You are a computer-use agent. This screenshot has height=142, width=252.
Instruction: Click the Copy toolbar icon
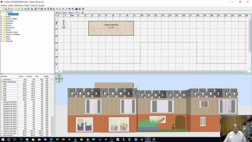pos(25,9)
